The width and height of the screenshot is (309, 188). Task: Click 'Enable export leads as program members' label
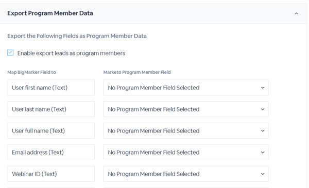point(71,53)
